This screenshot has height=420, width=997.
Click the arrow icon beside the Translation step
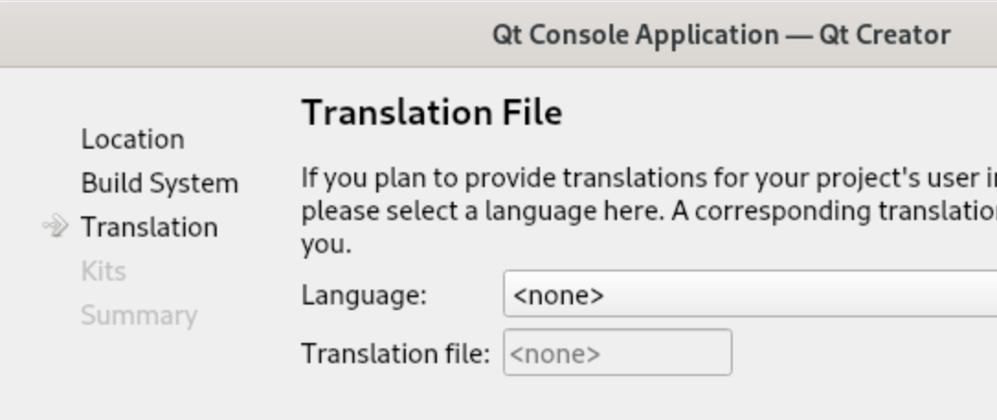point(56,227)
